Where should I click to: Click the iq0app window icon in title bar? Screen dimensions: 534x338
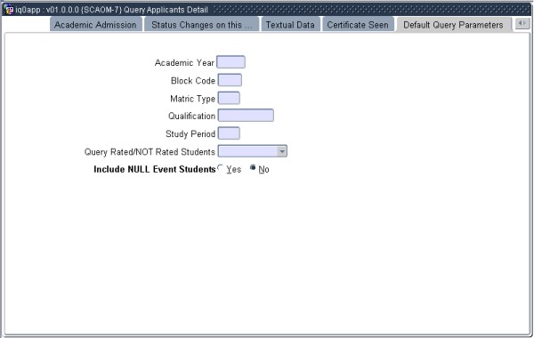pyautogui.click(x=9, y=9)
